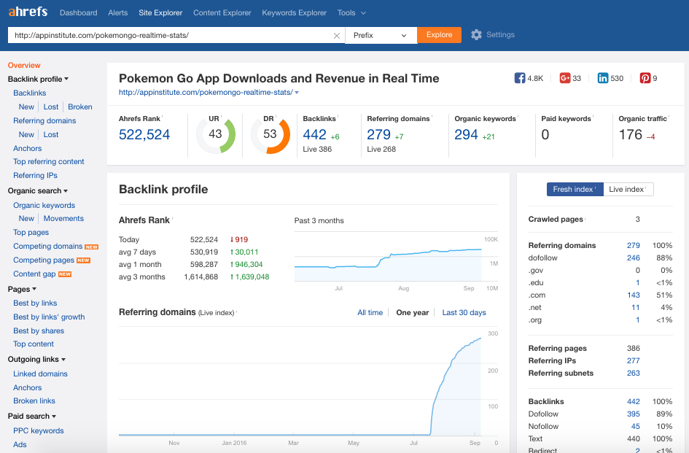Click Referring IPs count 277

[x=633, y=361]
